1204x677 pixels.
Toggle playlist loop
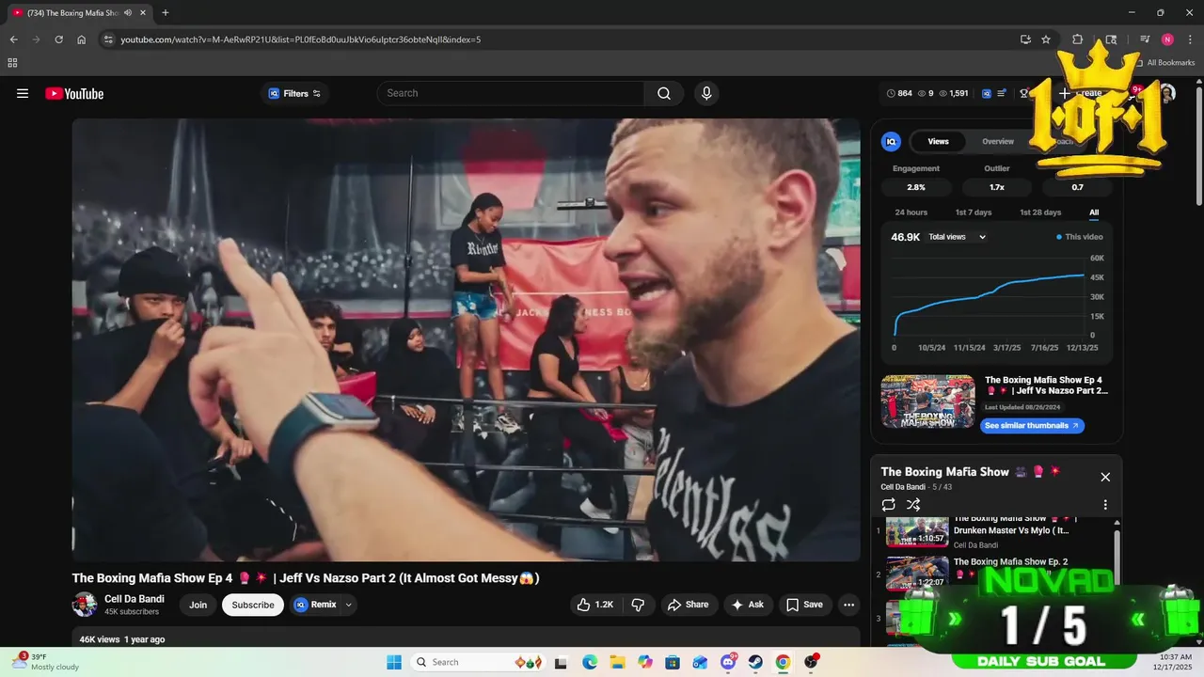[x=889, y=505]
